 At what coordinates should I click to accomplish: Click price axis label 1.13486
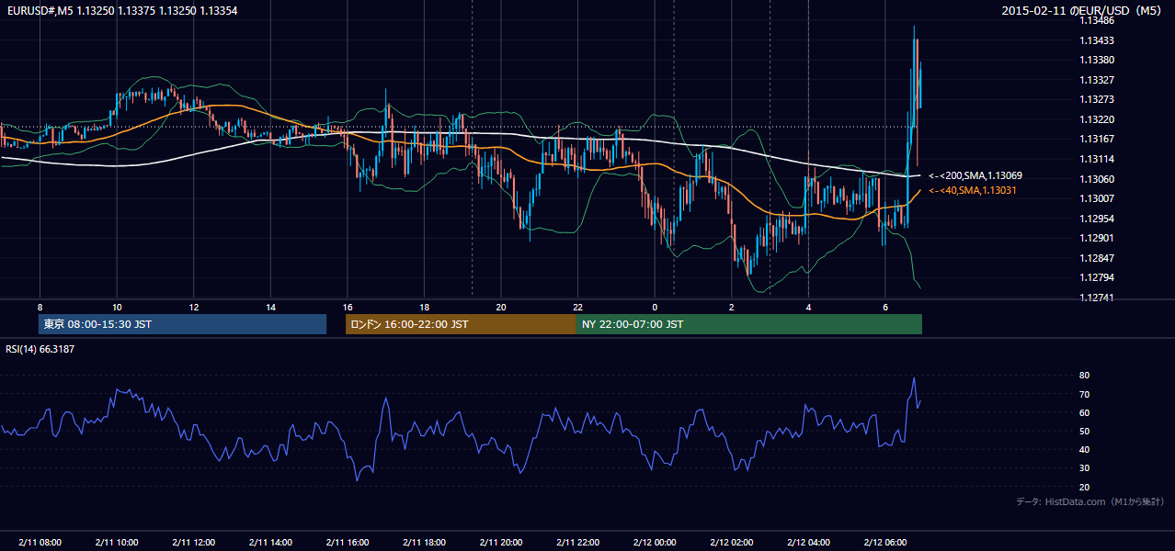[1099, 21]
